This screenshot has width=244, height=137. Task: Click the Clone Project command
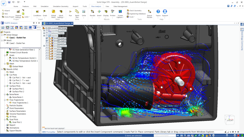8,17
